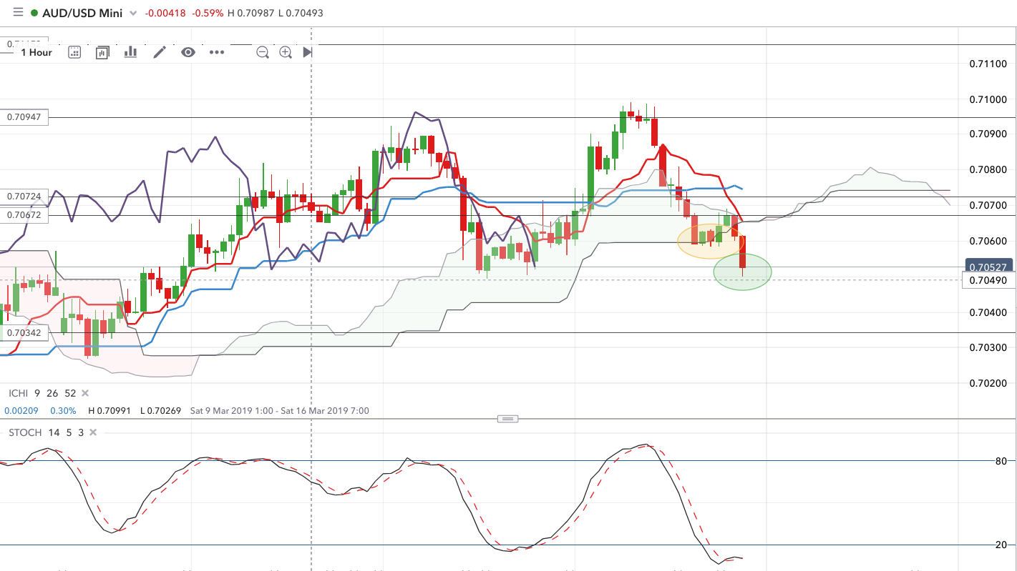Click the session low L 0.70493

301,14
